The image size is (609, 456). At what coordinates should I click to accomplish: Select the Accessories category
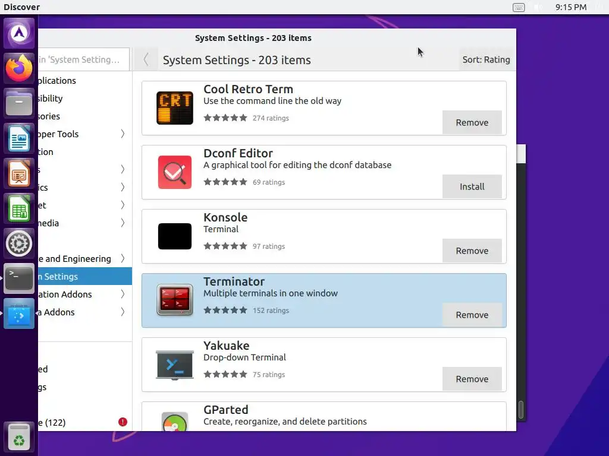tap(84, 116)
